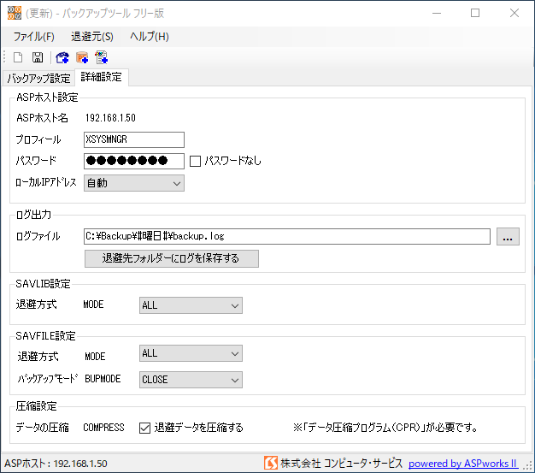
Task: Click the orange company logo in status bar
Action: 271,463
